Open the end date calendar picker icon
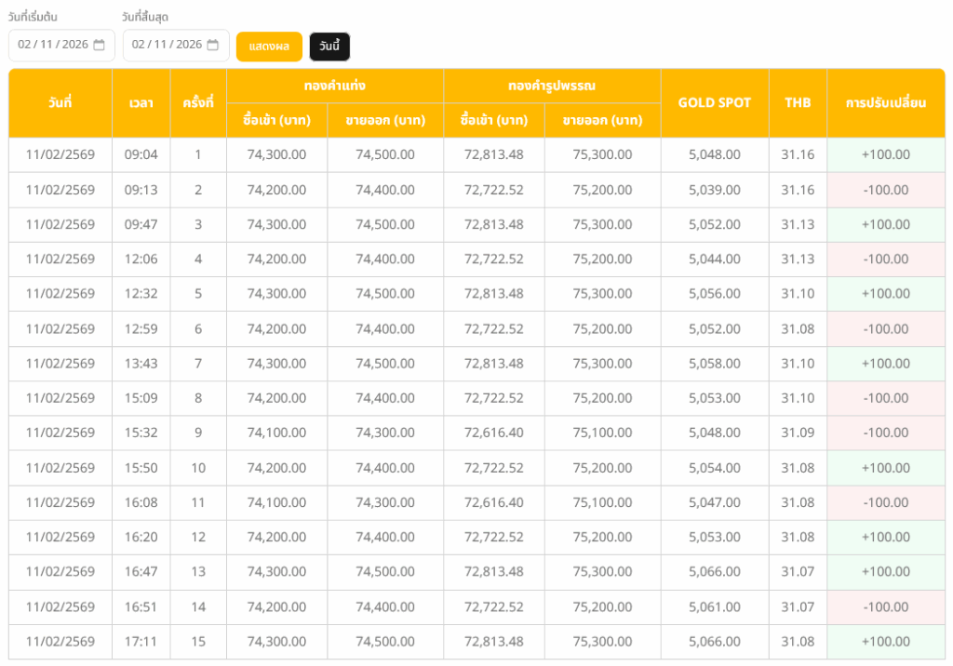Screen dimensions: 953x666 (213, 45)
